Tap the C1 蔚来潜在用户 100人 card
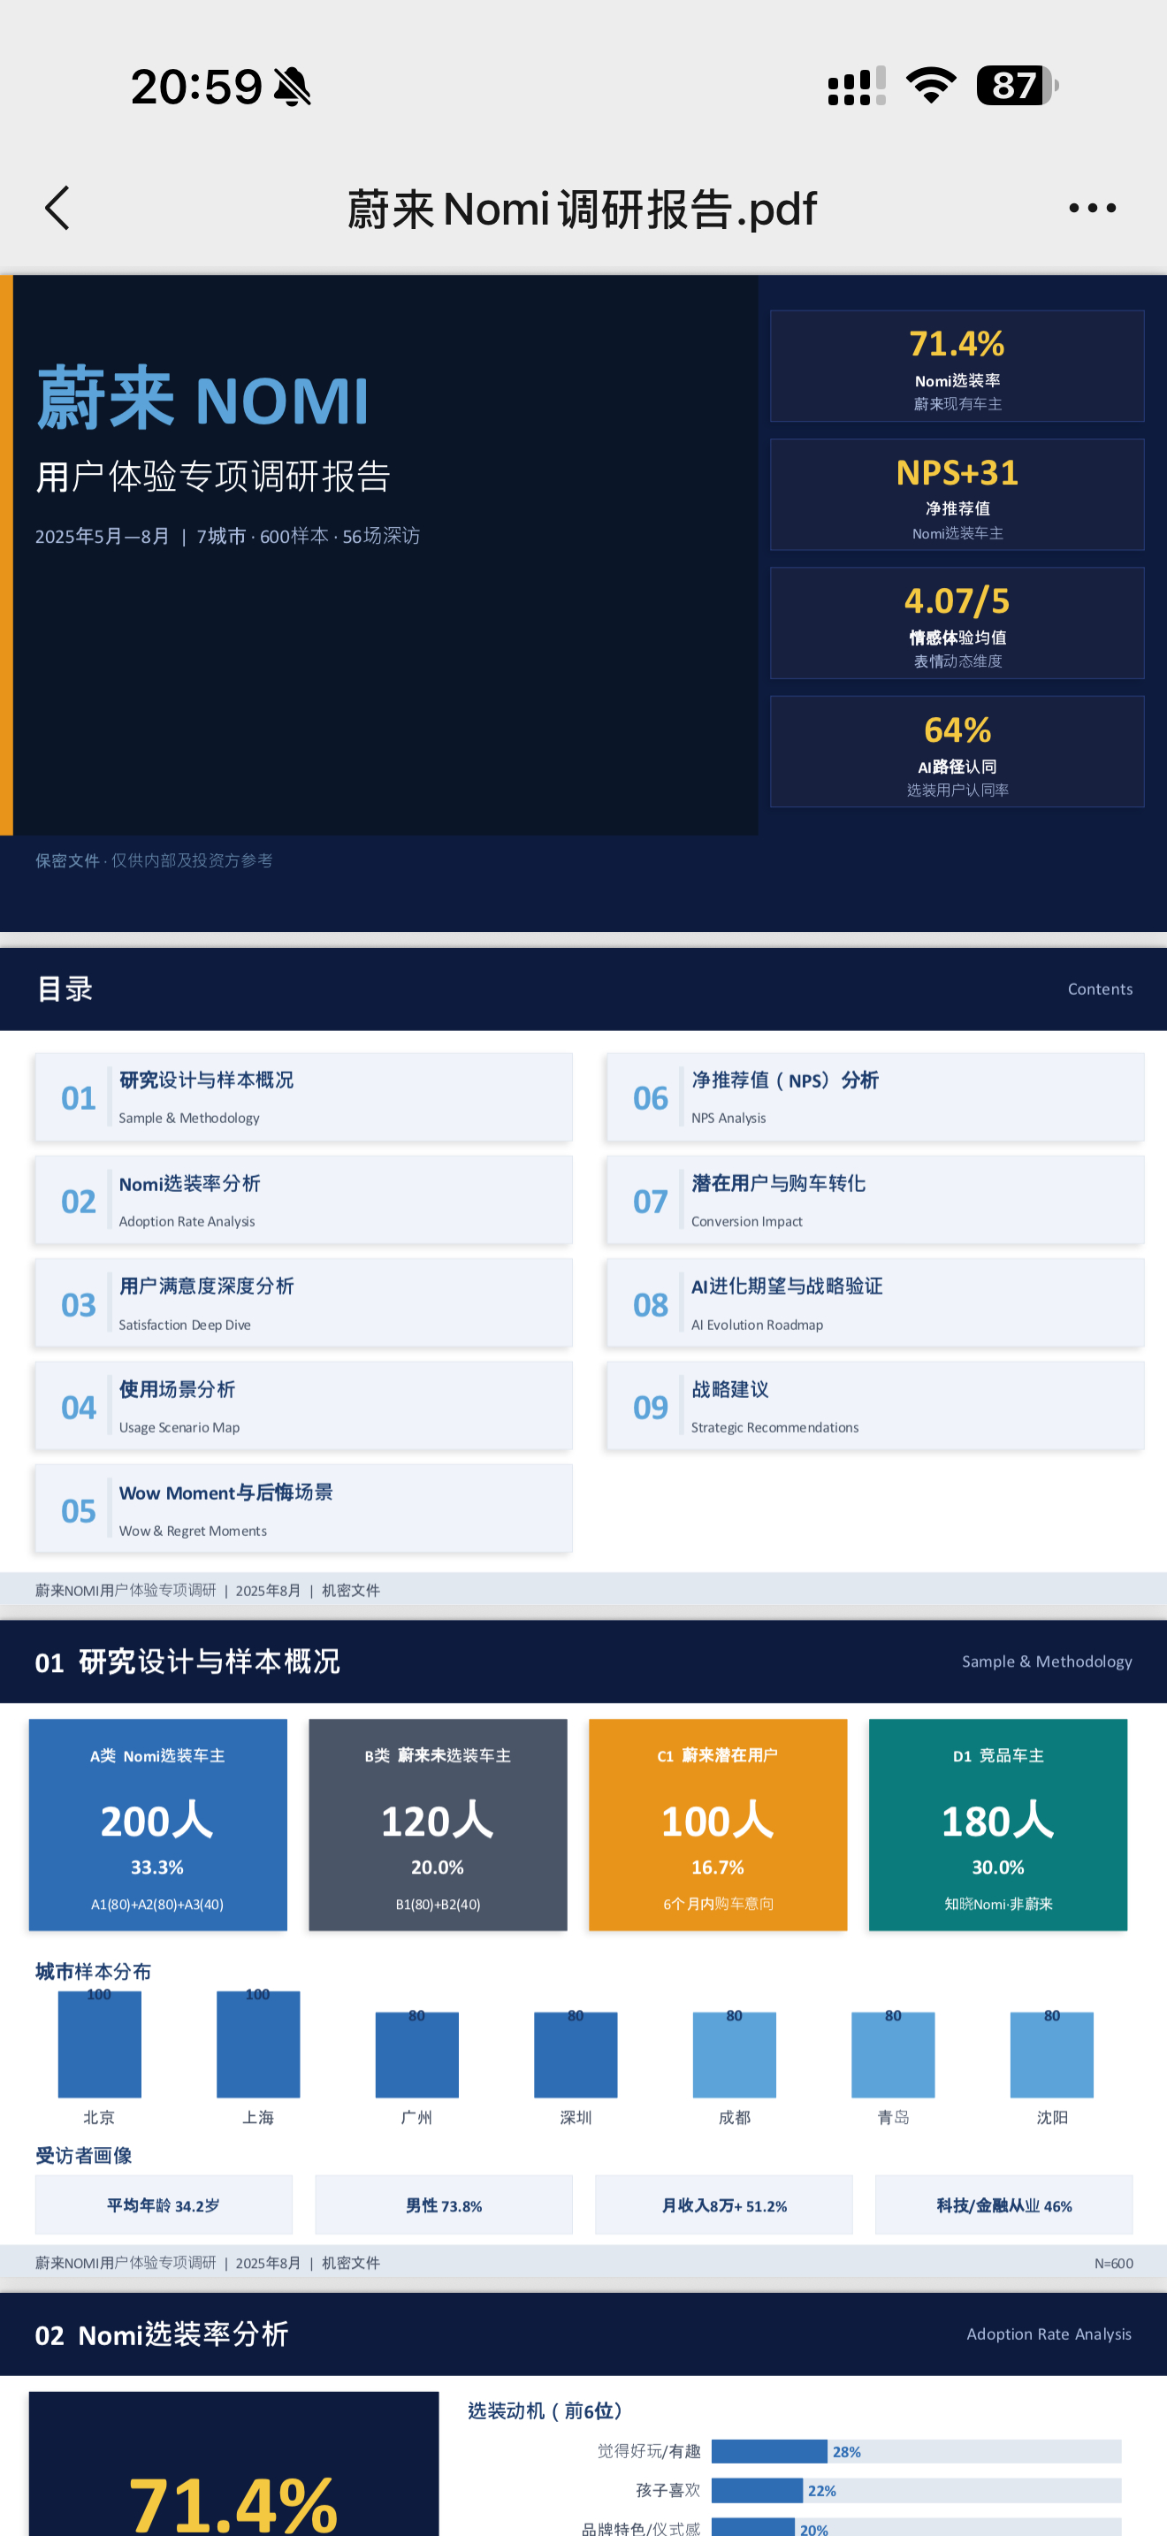Viewport: 1167px width, 2536px height. pyautogui.click(x=717, y=1825)
